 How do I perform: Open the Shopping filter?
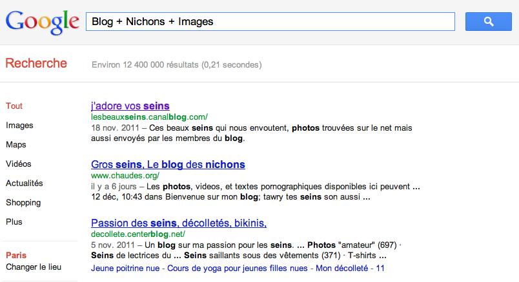coord(23,202)
